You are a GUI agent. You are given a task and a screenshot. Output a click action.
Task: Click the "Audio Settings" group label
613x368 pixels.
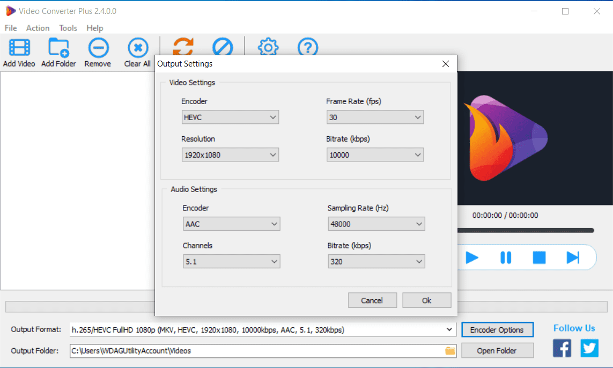coord(194,189)
